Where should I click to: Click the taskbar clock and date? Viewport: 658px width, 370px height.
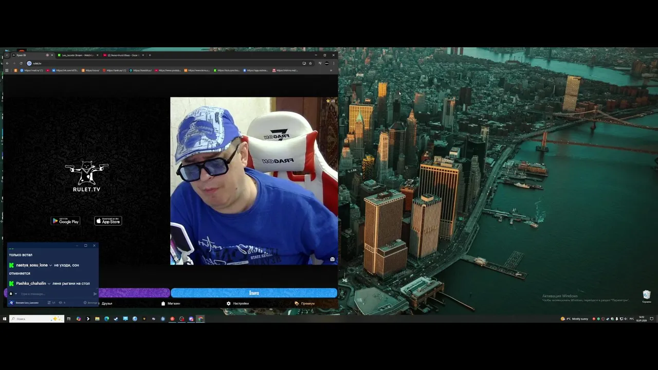pyautogui.click(x=641, y=319)
